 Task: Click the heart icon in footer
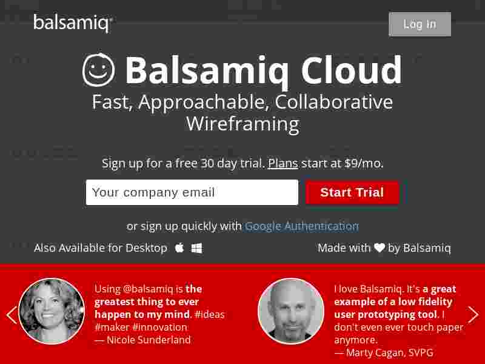tap(380, 248)
